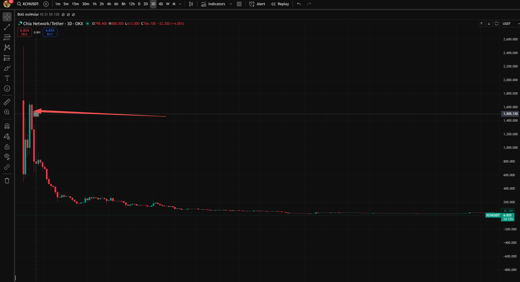Select the 6h interval
The width and height of the screenshot is (520, 282).
[x=116, y=4]
